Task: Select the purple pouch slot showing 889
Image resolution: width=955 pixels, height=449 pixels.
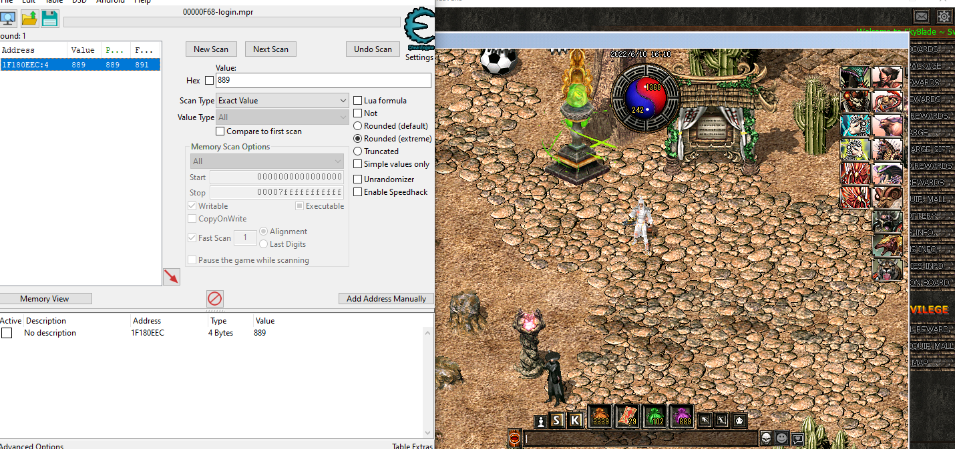Action: pyautogui.click(x=682, y=416)
